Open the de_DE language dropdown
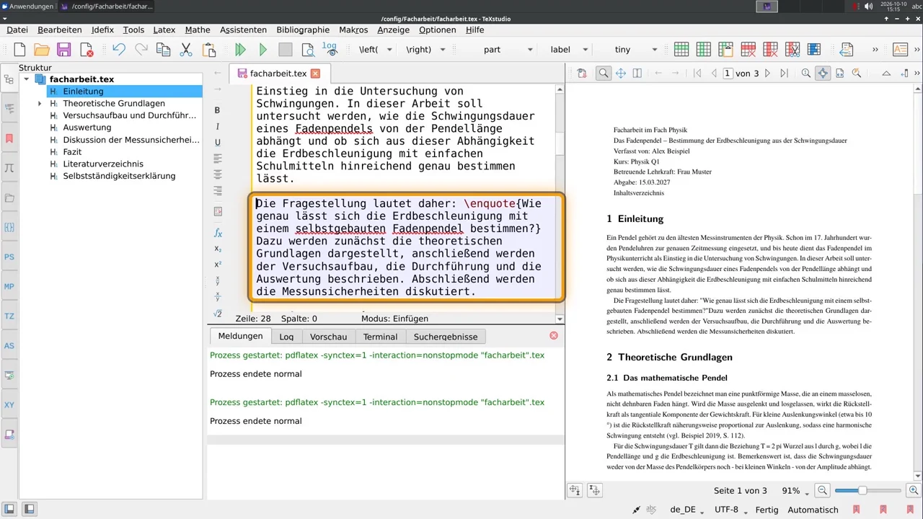 click(686, 510)
